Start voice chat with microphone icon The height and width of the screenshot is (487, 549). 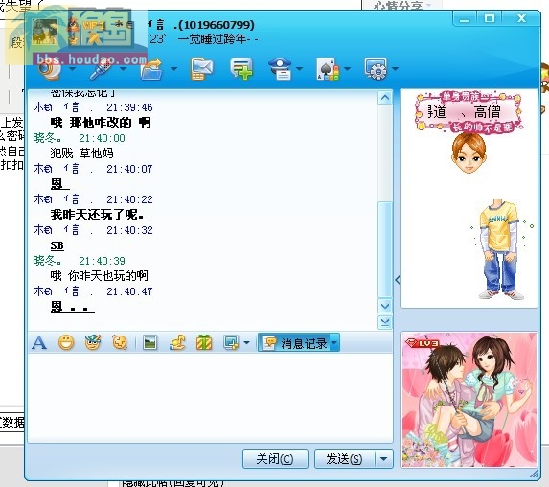[102, 69]
